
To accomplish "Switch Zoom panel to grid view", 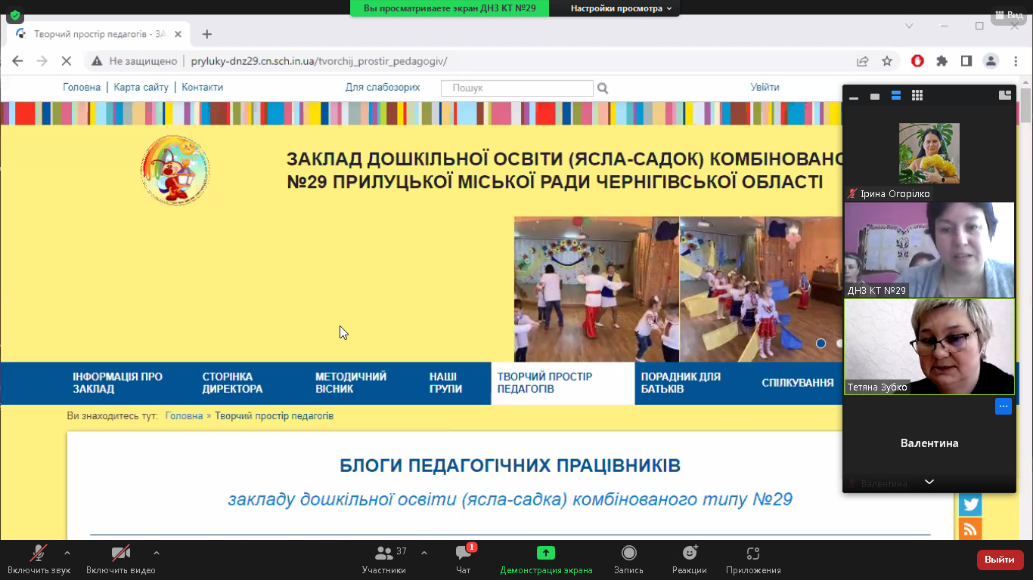I will click(x=917, y=96).
